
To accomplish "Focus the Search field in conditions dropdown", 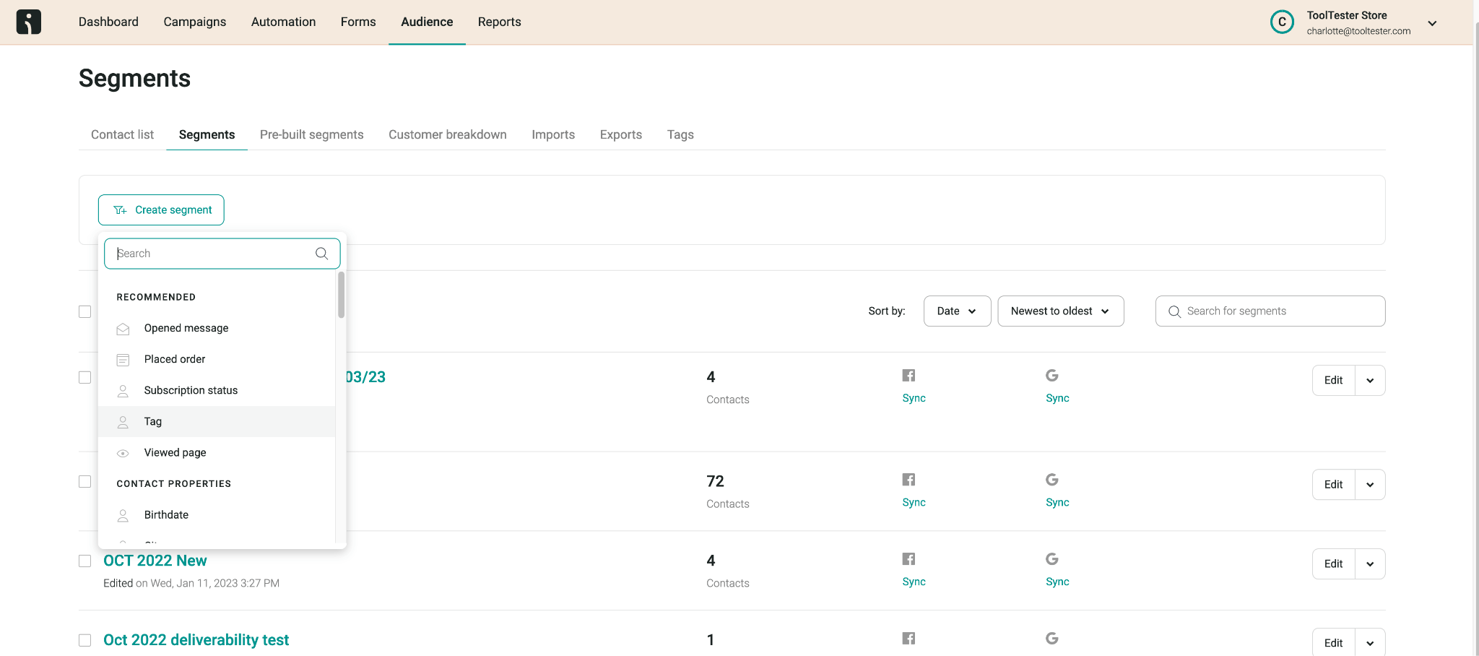I will [x=222, y=254].
